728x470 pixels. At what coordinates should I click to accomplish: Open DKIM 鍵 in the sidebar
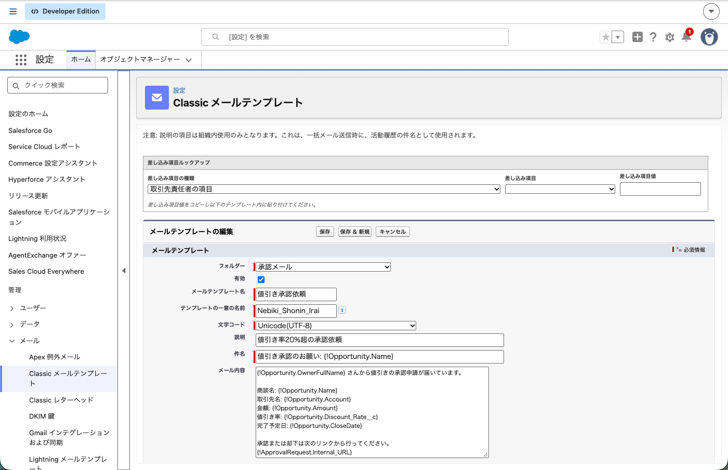42,417
